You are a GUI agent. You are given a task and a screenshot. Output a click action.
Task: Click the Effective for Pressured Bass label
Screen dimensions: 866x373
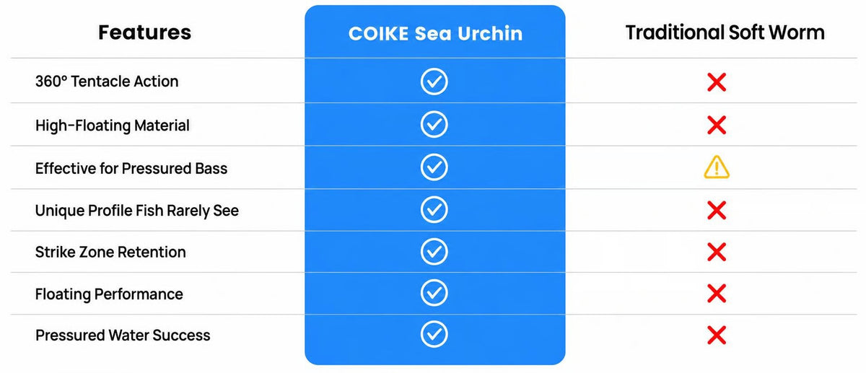(131, 169)
